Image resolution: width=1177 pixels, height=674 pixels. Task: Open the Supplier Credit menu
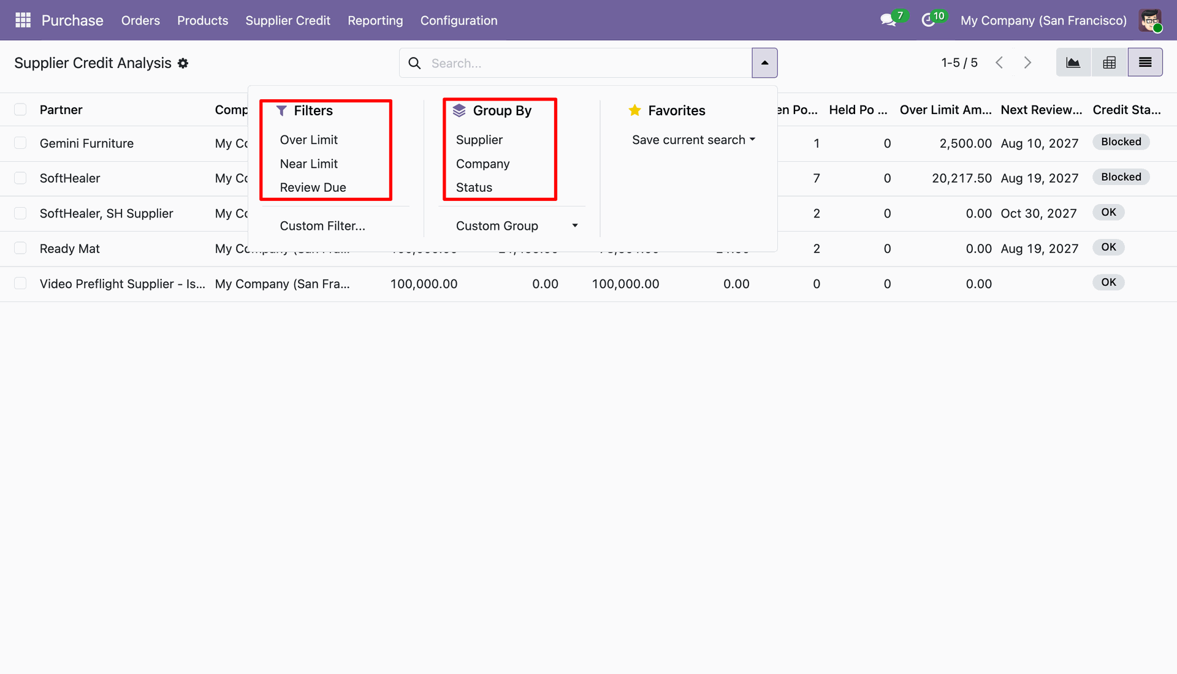(x=288, y=20)
